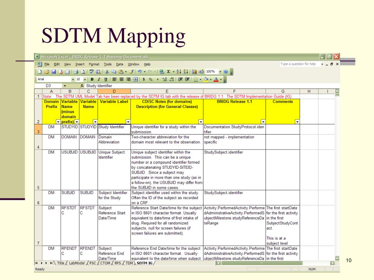
Task: Switch to the TDM sheet tab
Action: (129, 263)
